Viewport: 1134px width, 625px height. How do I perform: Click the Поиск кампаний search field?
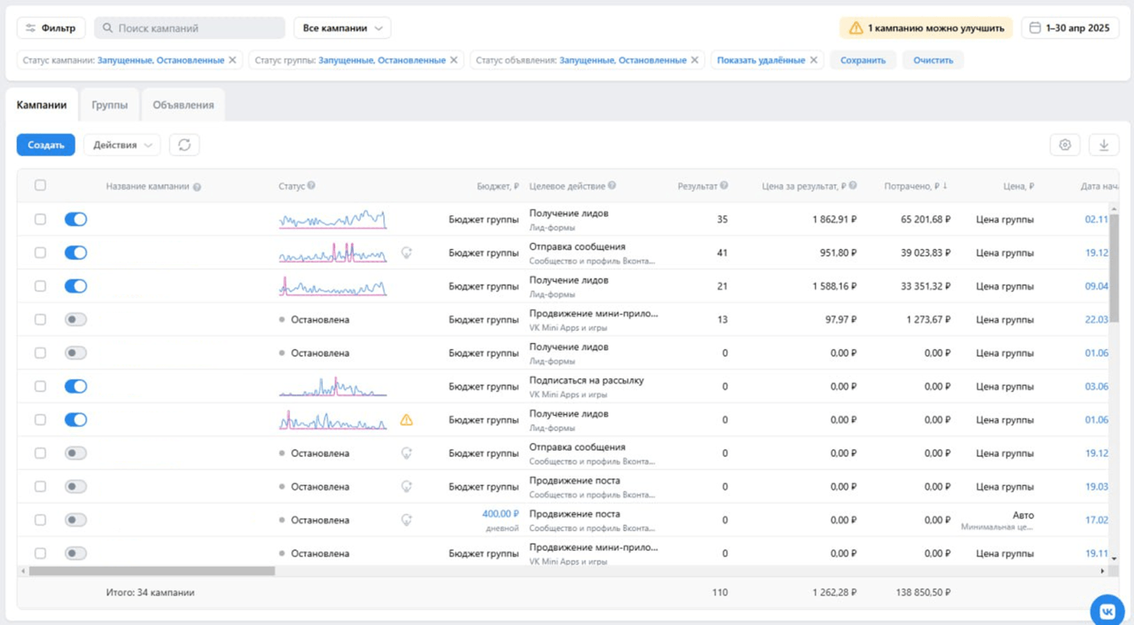(190, 28)
